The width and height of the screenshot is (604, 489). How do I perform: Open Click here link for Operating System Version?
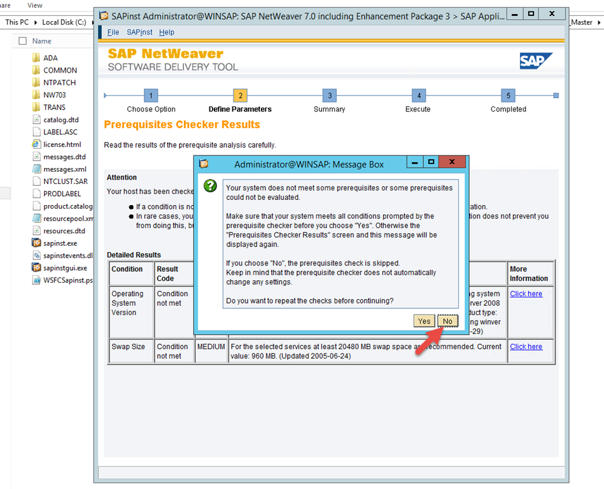pyautogui.click(x=526, y=294)
